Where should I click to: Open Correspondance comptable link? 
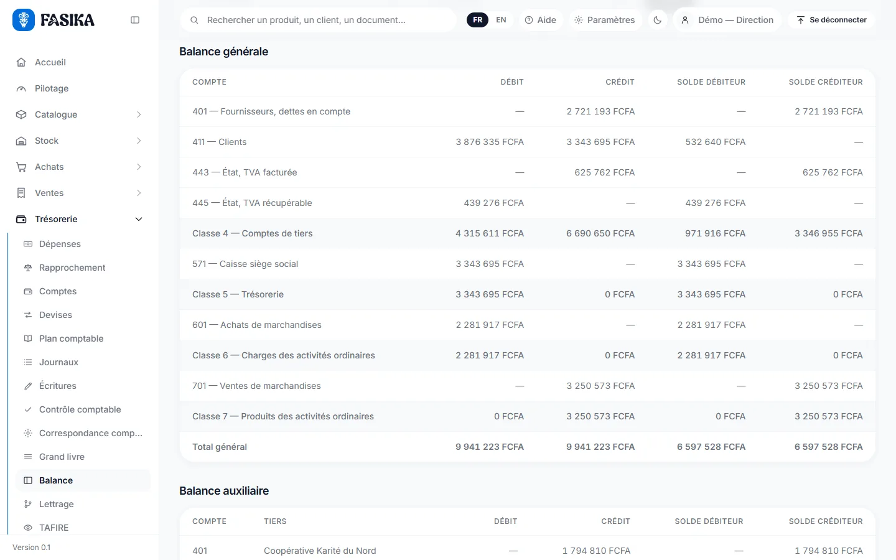tap(83, 433)
